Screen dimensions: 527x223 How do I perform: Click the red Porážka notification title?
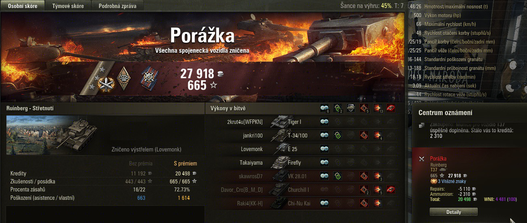(438, 159)
